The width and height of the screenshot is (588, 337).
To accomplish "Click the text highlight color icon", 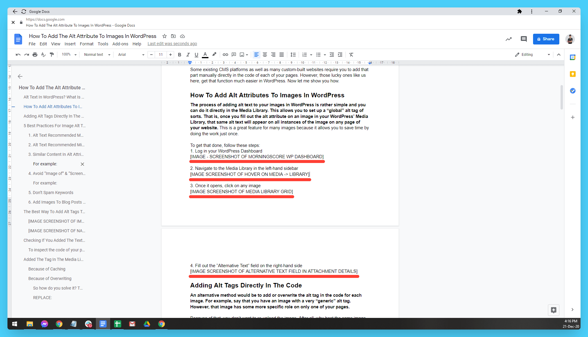I will coord(214,55).
